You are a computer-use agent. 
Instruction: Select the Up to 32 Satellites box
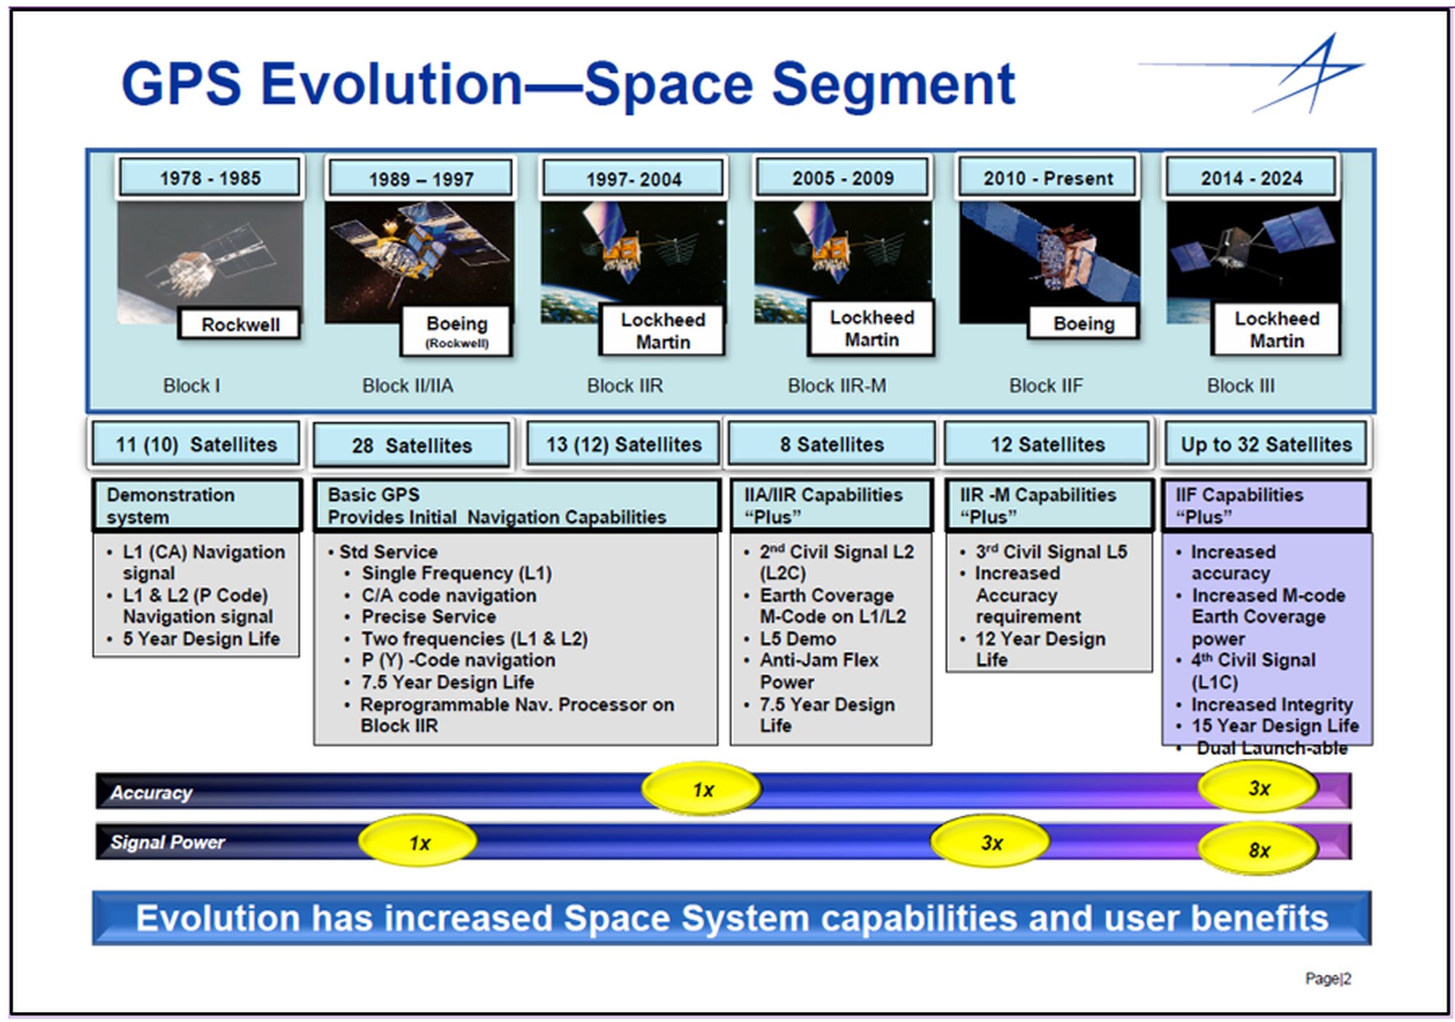(x=1266, y=444)
